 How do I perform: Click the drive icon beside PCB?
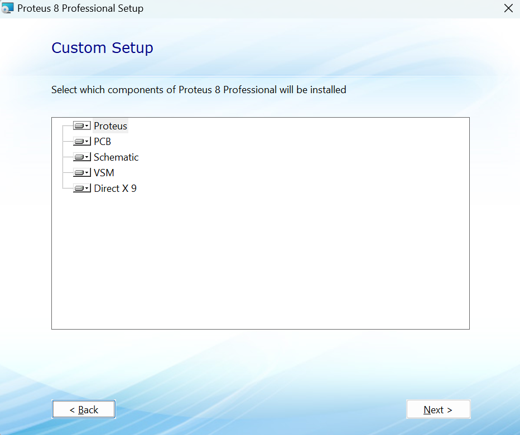[79, 142]
